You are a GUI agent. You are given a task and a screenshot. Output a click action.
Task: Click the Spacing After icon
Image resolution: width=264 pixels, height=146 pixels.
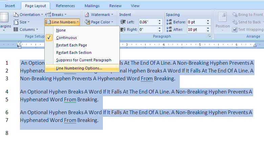point(169,29)
